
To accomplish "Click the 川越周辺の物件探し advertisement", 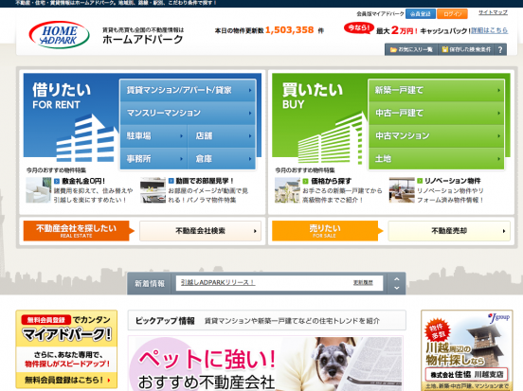I will [x=467, y=350].
